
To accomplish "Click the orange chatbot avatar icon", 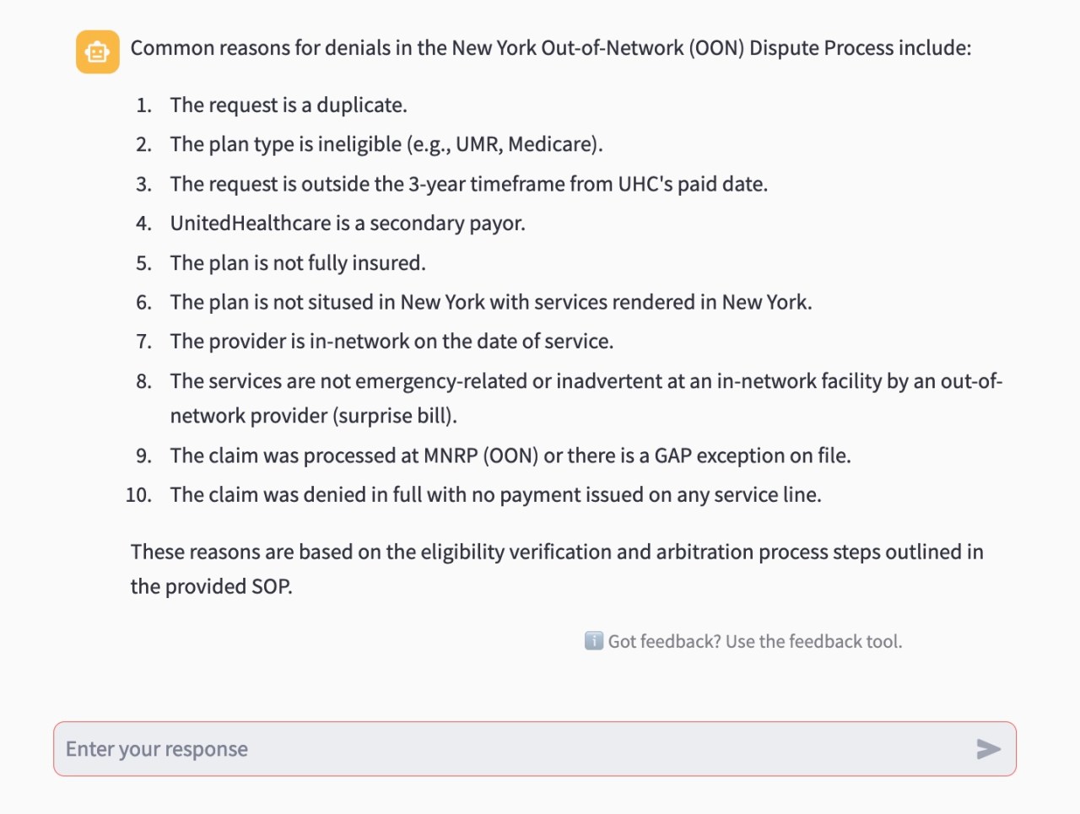I will [97, 52].
